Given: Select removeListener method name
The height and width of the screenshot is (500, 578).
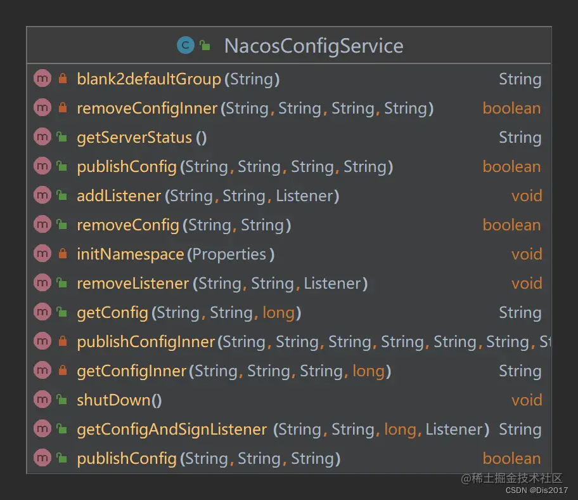Looking at the screenshot, I should 132,283.
